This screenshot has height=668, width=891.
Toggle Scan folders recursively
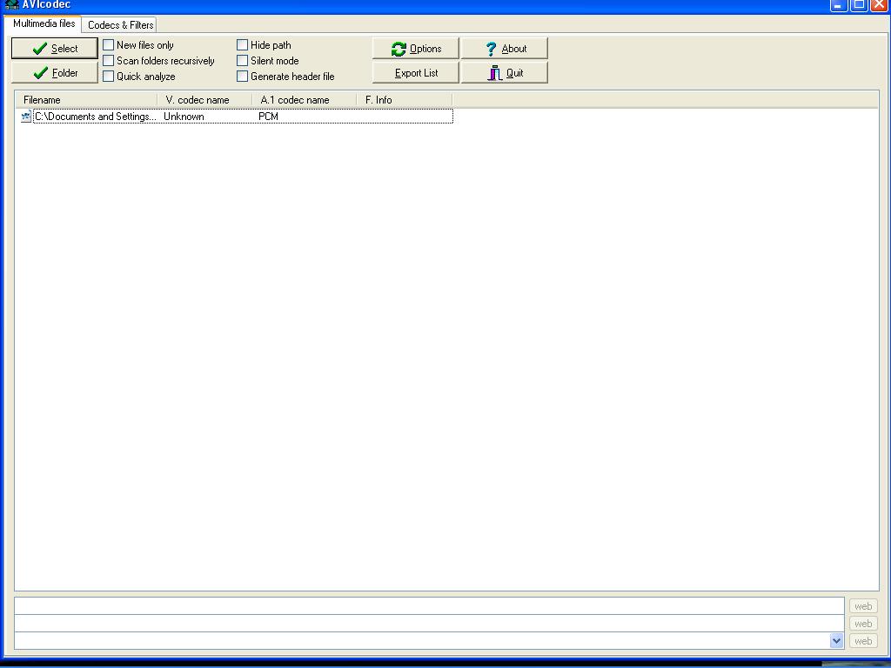(x=109, y=61)
